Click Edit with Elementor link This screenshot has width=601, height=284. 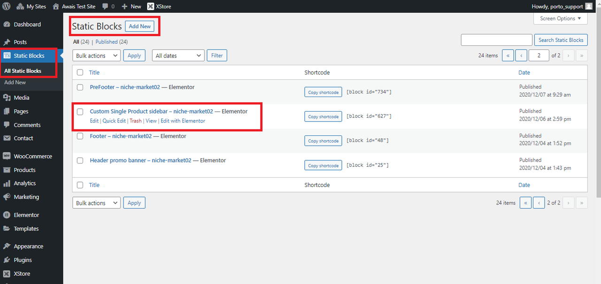(x=183, y=121)
